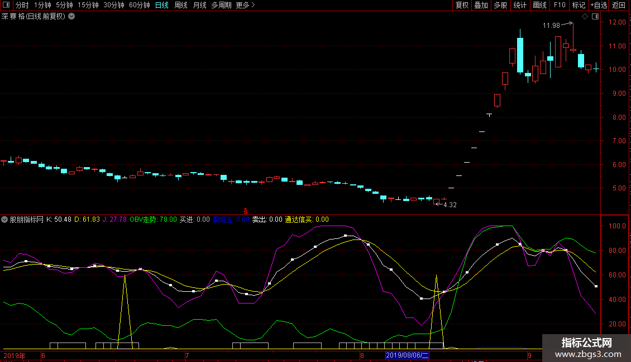Toggle the right side panel icon
Image resolution: width=631 pixels, height=362 pixels.
coord(595,17)
